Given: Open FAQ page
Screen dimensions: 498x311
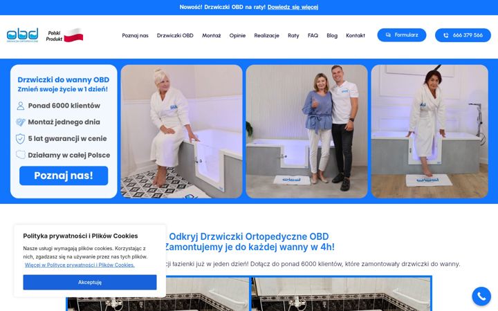Looking at the screenshot, I should pos(313,35).
